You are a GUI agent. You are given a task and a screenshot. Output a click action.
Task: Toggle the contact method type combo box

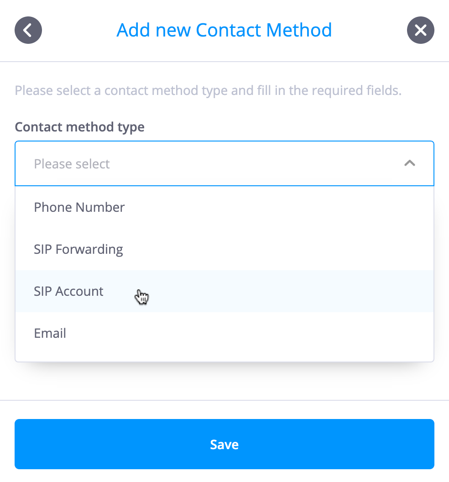[x=224, y=163]
